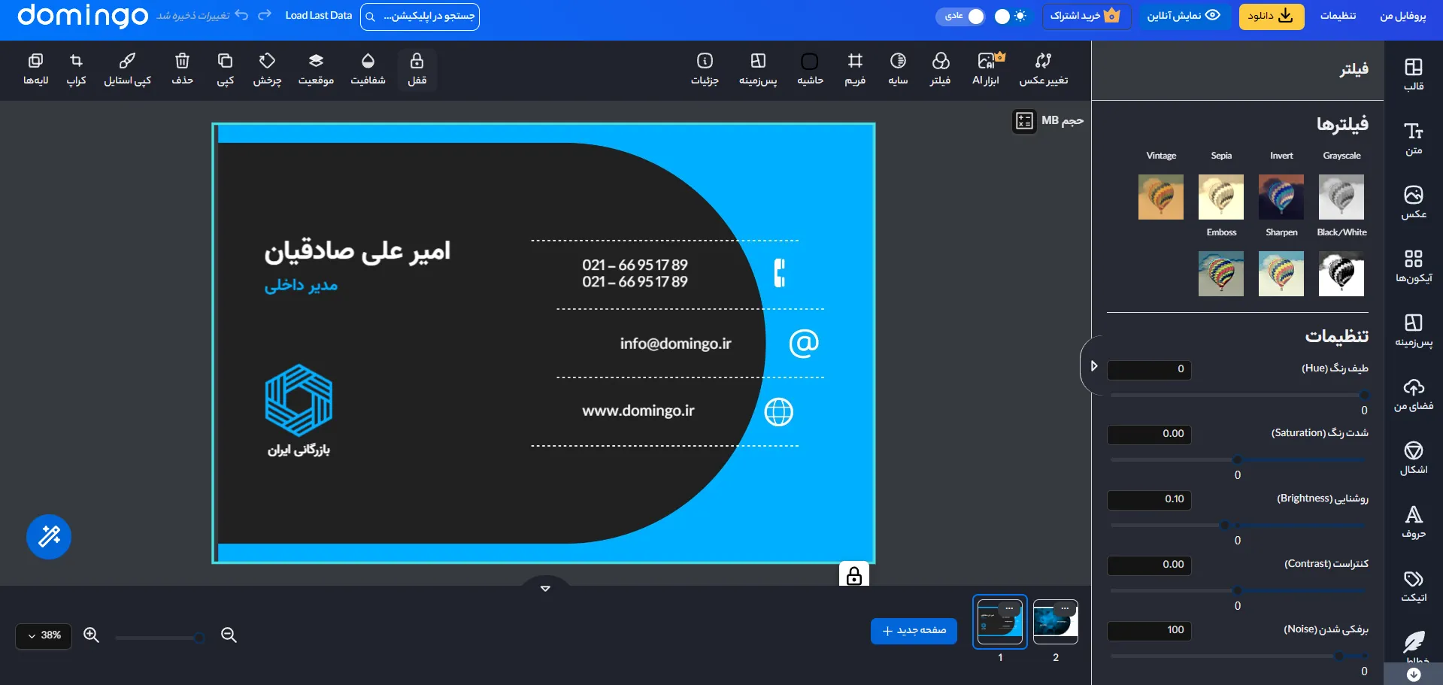Click the Brightness slider handle

click(x=1225, y=525)
